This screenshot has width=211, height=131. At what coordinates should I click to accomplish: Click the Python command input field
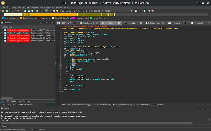pyautogui.click(x=110, y=126)
